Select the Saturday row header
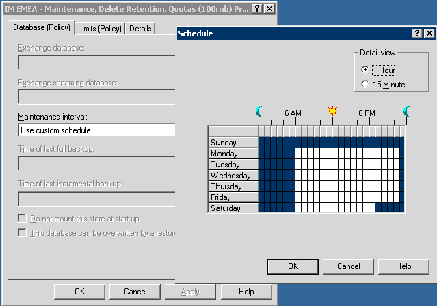This screenshot has height=306, width=437. pos(233,208)
